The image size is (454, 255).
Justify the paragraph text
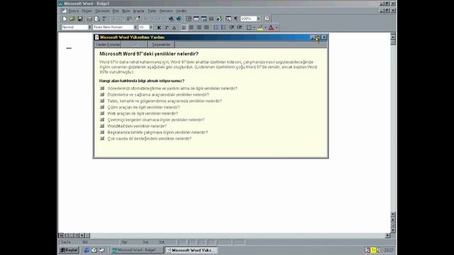pos(206,28)
